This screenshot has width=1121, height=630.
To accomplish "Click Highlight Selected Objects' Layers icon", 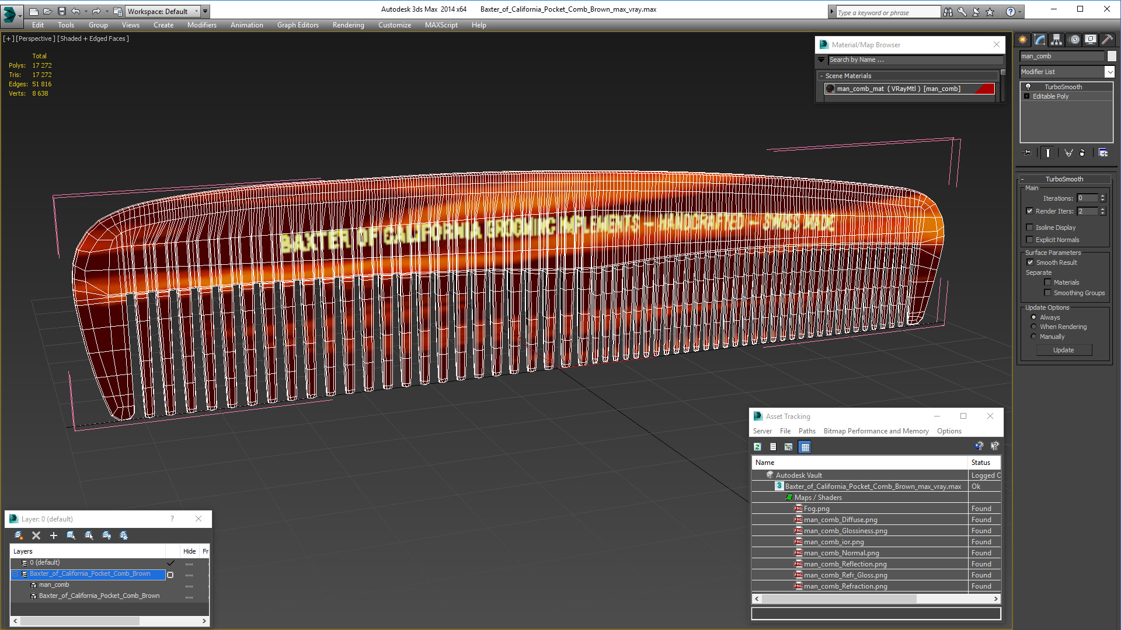I will click(x=89, y=535).
